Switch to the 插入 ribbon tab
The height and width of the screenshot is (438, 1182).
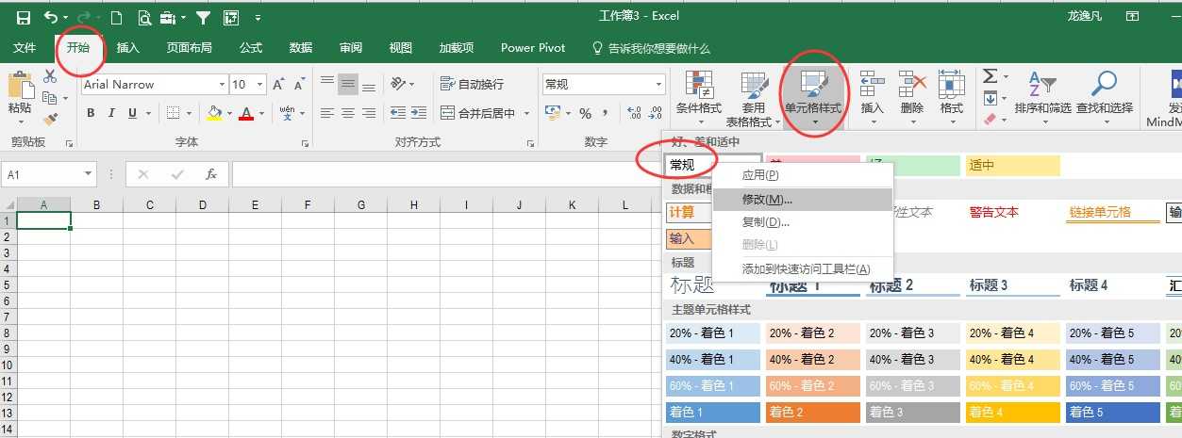click(127, 48)
